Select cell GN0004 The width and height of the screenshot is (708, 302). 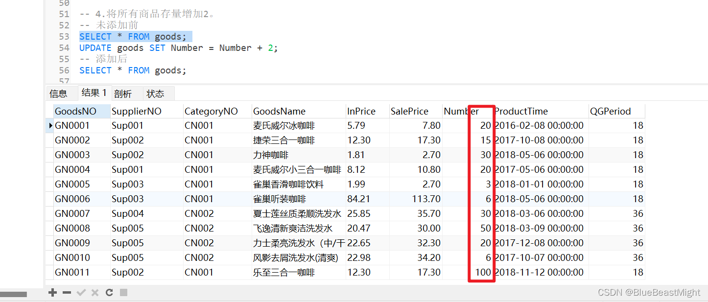pos(82,169)
